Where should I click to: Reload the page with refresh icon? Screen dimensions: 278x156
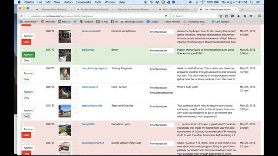(x=165, y=16)
